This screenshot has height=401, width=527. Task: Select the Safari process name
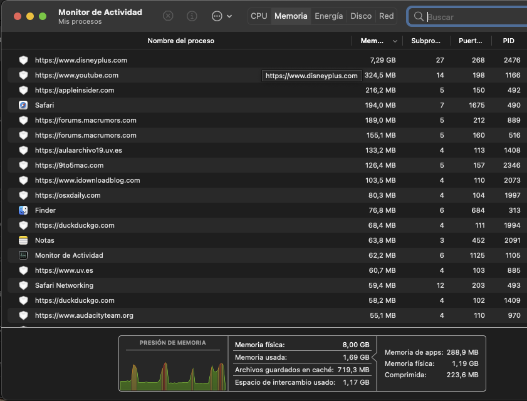44,105
